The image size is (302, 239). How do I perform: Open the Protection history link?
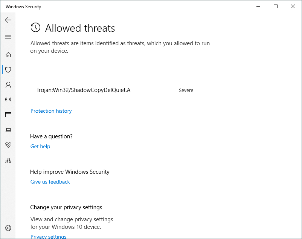51,111
